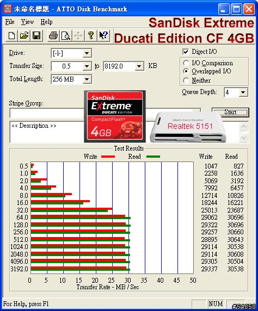Click the green Read legend swatch
The width and height of the screenshot is (258, 311).
point(153,157)
